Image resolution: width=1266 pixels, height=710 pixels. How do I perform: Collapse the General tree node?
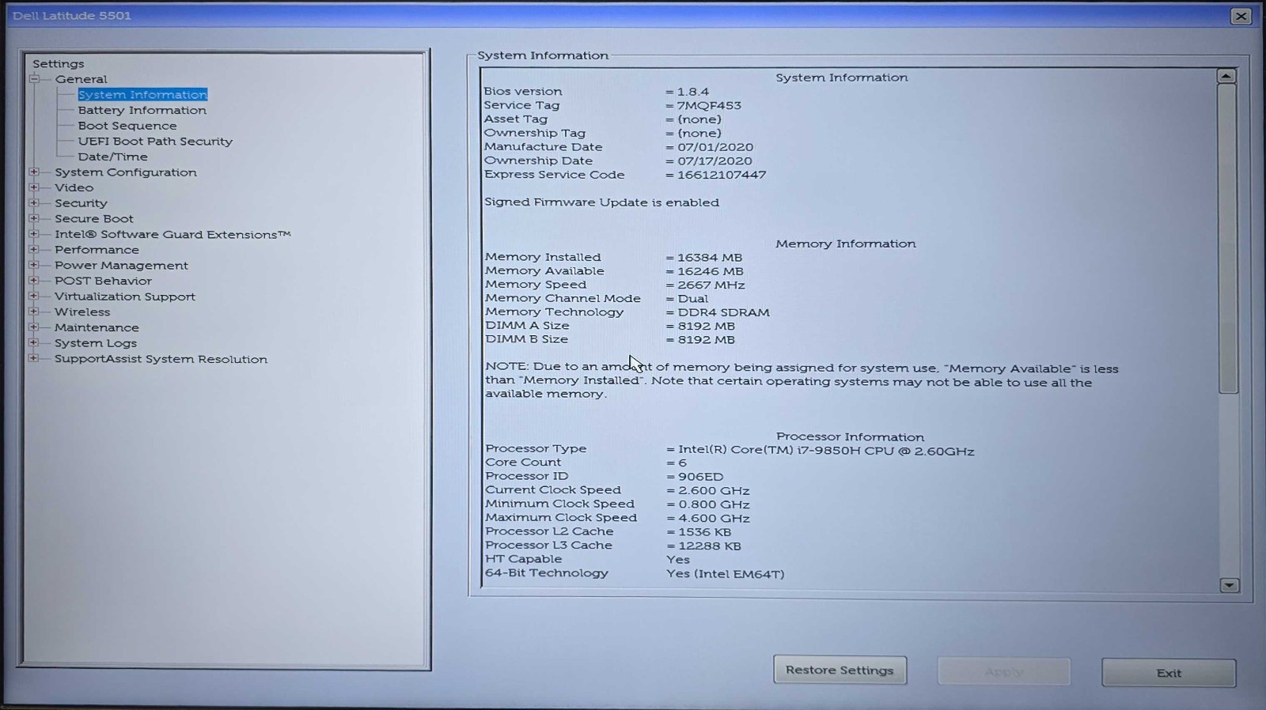coord(34,79)
